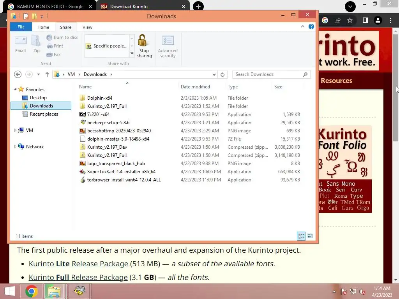Select SuperTuxKart-1.4-installer-x86_64 icon
This screenshot has width=399, height=299.
tap(83, 172)
